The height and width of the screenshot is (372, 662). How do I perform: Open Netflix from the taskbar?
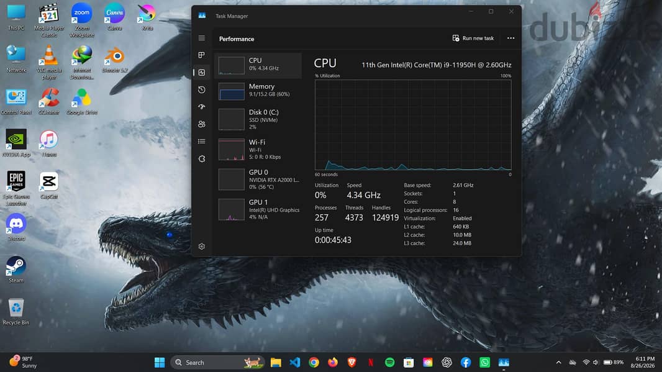pyautogui.click(x=371, y=362)
